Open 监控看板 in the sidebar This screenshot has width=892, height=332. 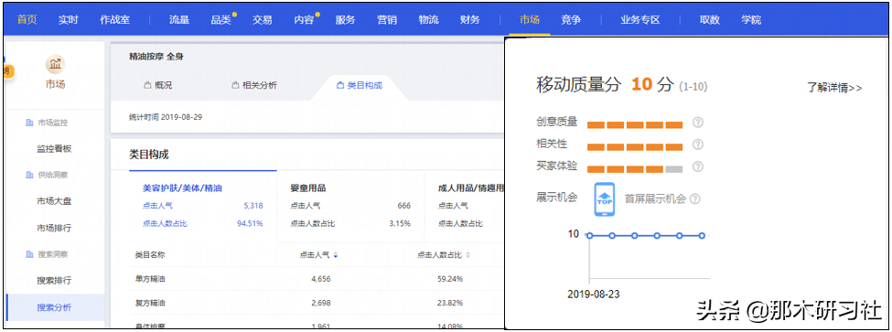coord(54,149)
